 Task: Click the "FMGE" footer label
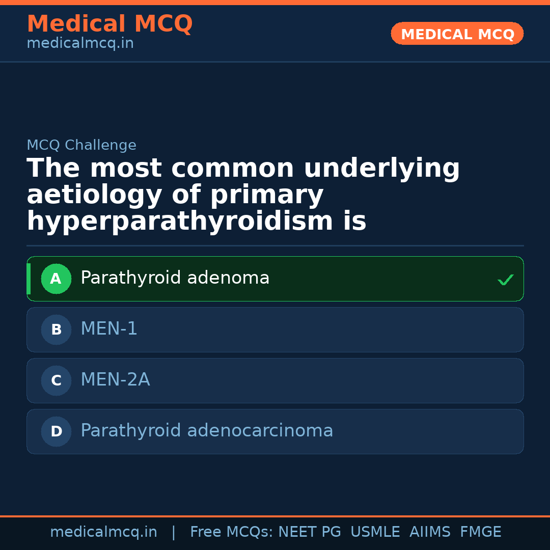[480, 532]
